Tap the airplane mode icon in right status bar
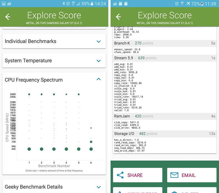This screenshot has height=193, width=219. (188, 4)
